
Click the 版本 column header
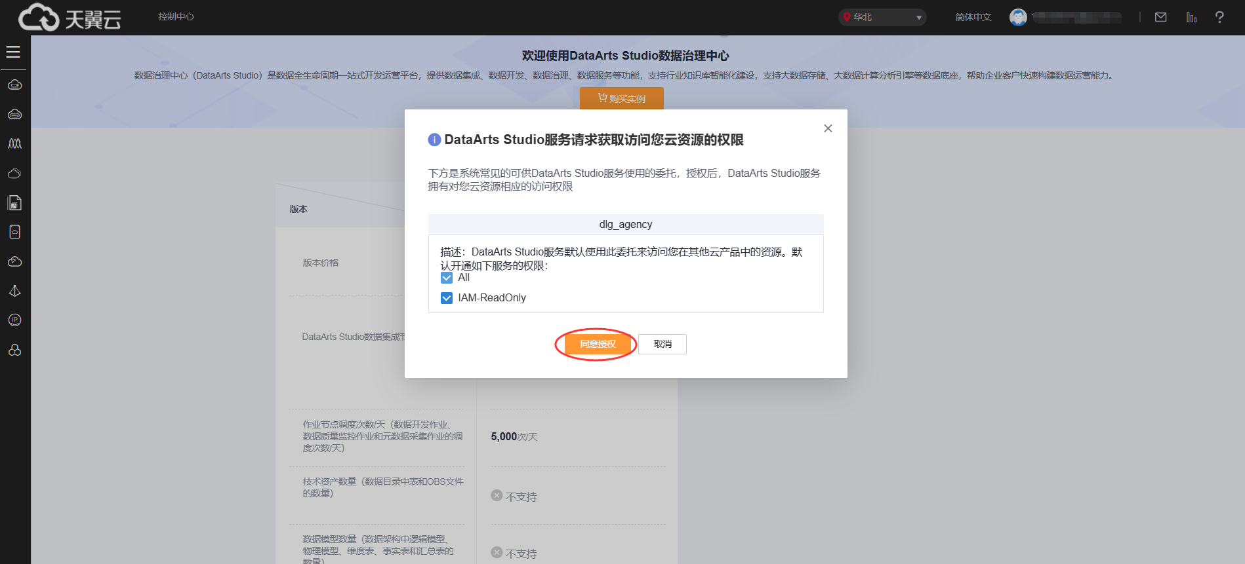[x=298, y=209]
